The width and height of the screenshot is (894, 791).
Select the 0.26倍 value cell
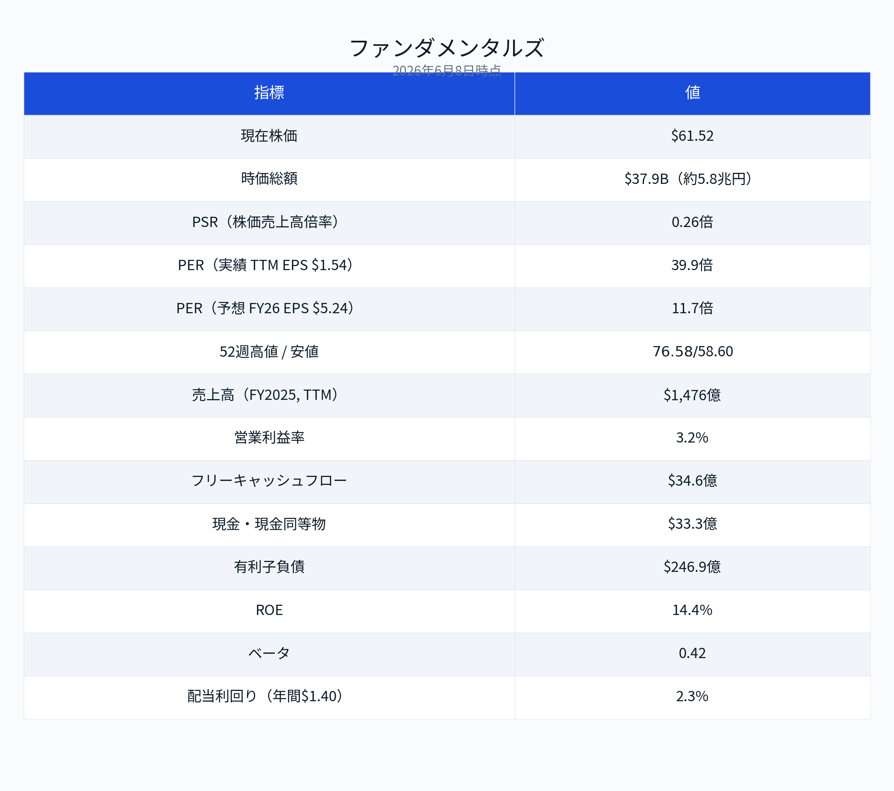[692, 222]
